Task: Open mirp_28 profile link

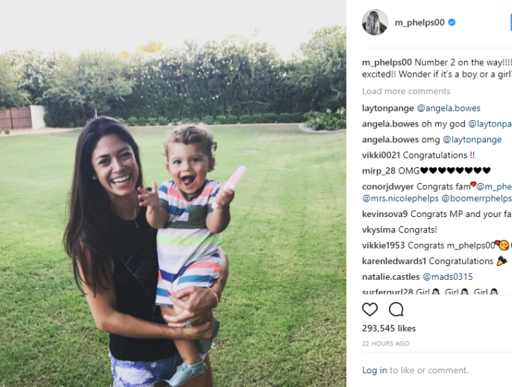Action: [378, 171]
